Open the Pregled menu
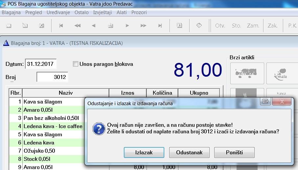 (34, 12)
